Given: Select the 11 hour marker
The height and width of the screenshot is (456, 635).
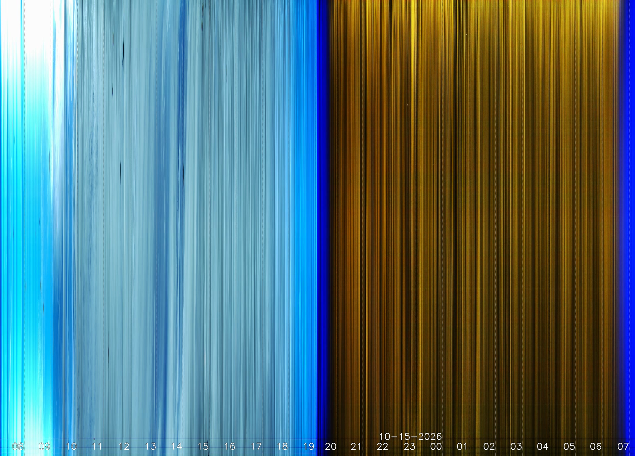Looking at the screenshot, I should pyautogui.click(x=97, y=446).
